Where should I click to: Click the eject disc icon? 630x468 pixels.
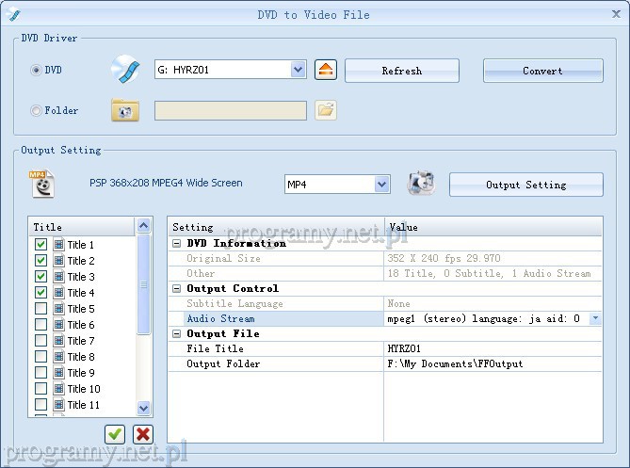click(x=325, y=70)
